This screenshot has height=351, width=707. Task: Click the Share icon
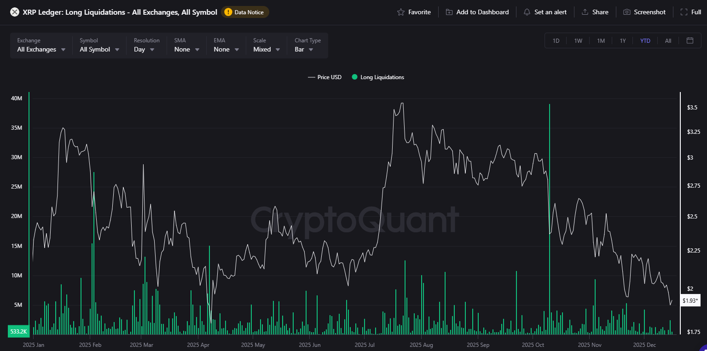coord(585,12)
